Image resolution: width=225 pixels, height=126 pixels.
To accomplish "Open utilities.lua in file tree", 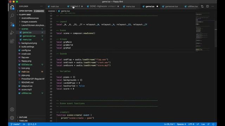I will [x=26, y=93].
